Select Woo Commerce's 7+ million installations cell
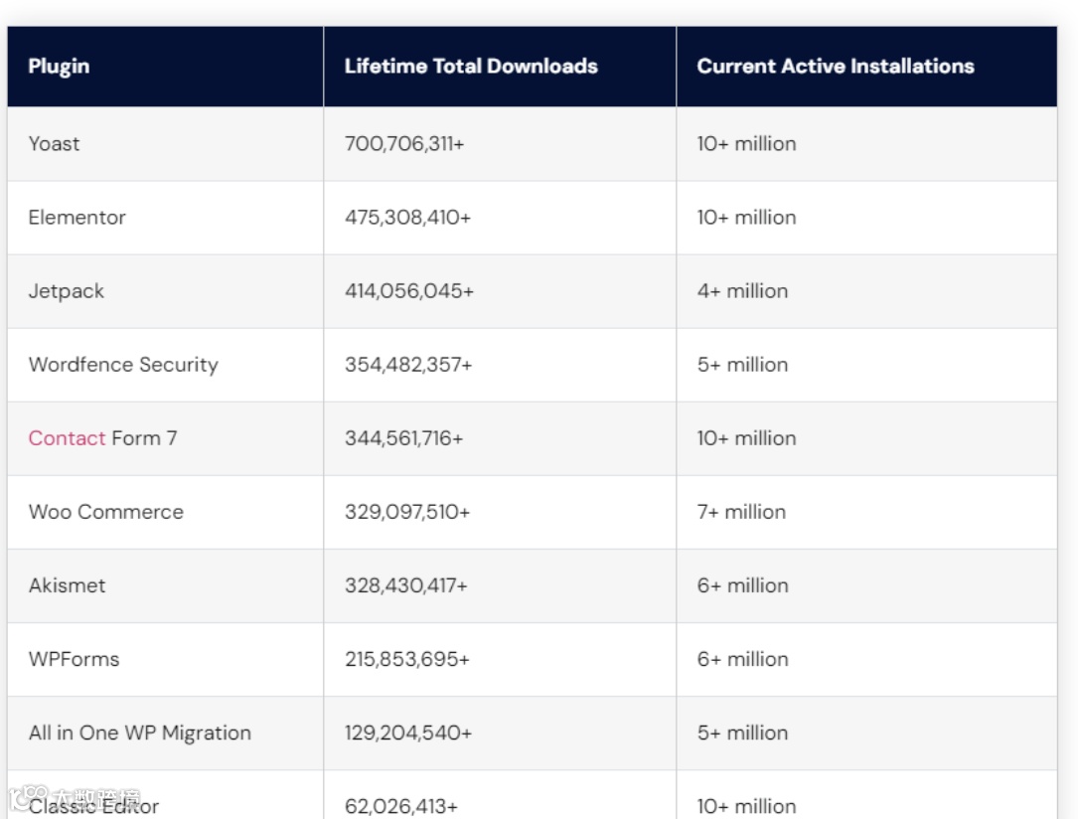Viewport: 1078px width, 819px height. click(x=741, y=512)
